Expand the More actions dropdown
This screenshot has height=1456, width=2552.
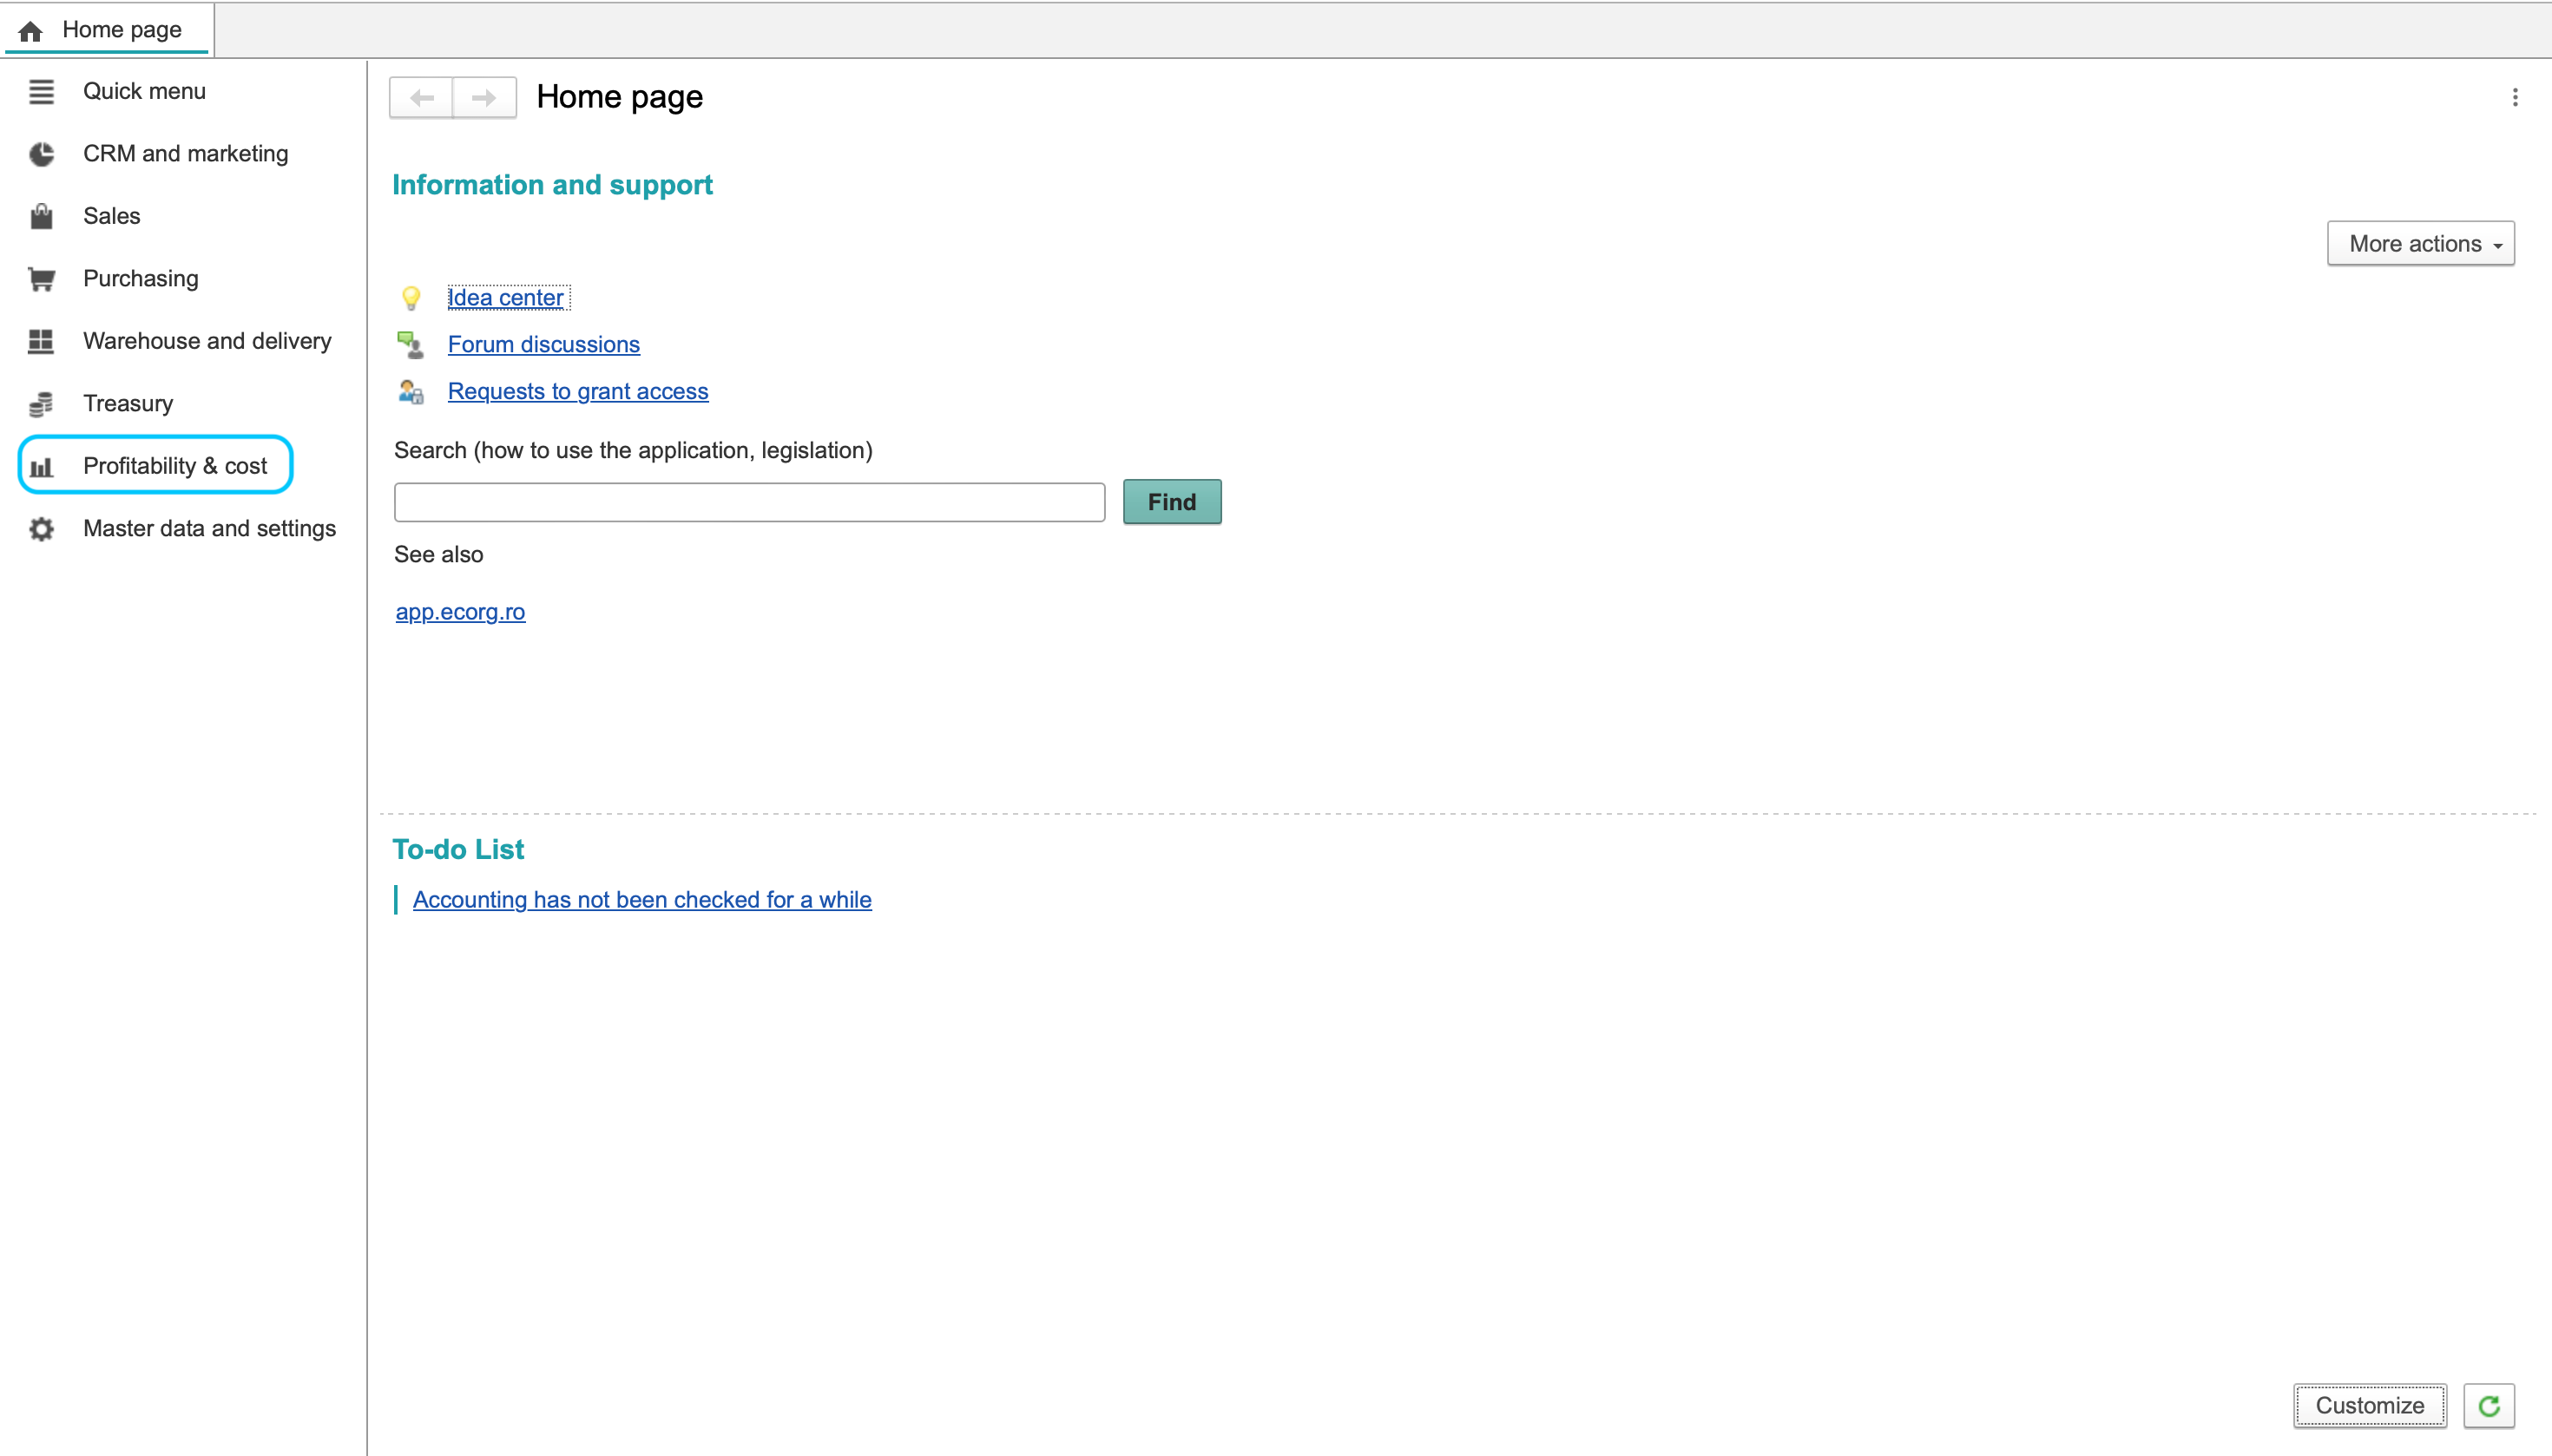point(2420,244)
